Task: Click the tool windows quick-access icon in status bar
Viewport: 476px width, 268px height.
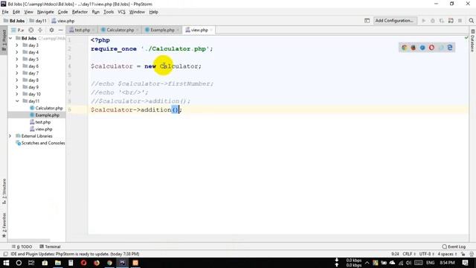Action: coord(5,254)
